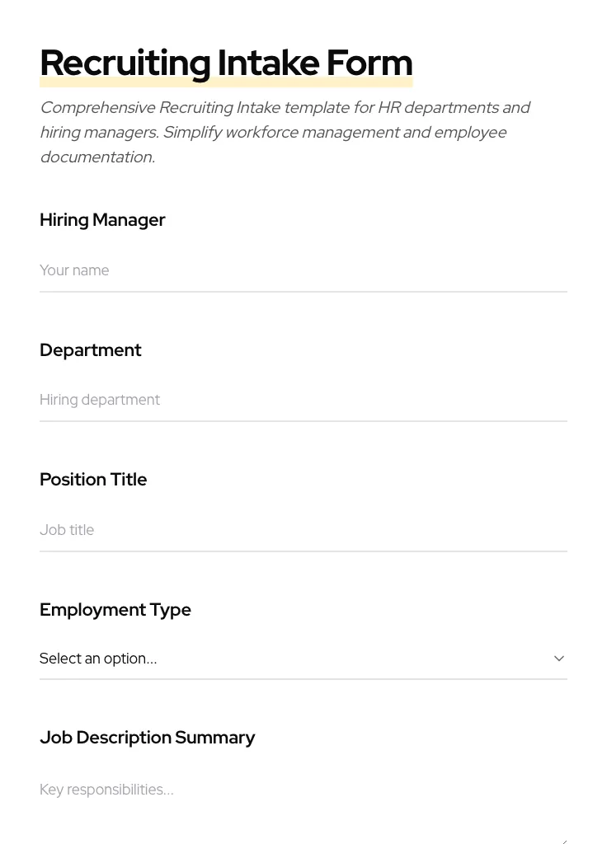Grab the textarea resize handle corner
This screenshot has width=607, height=844.
(x=563, y=840)
